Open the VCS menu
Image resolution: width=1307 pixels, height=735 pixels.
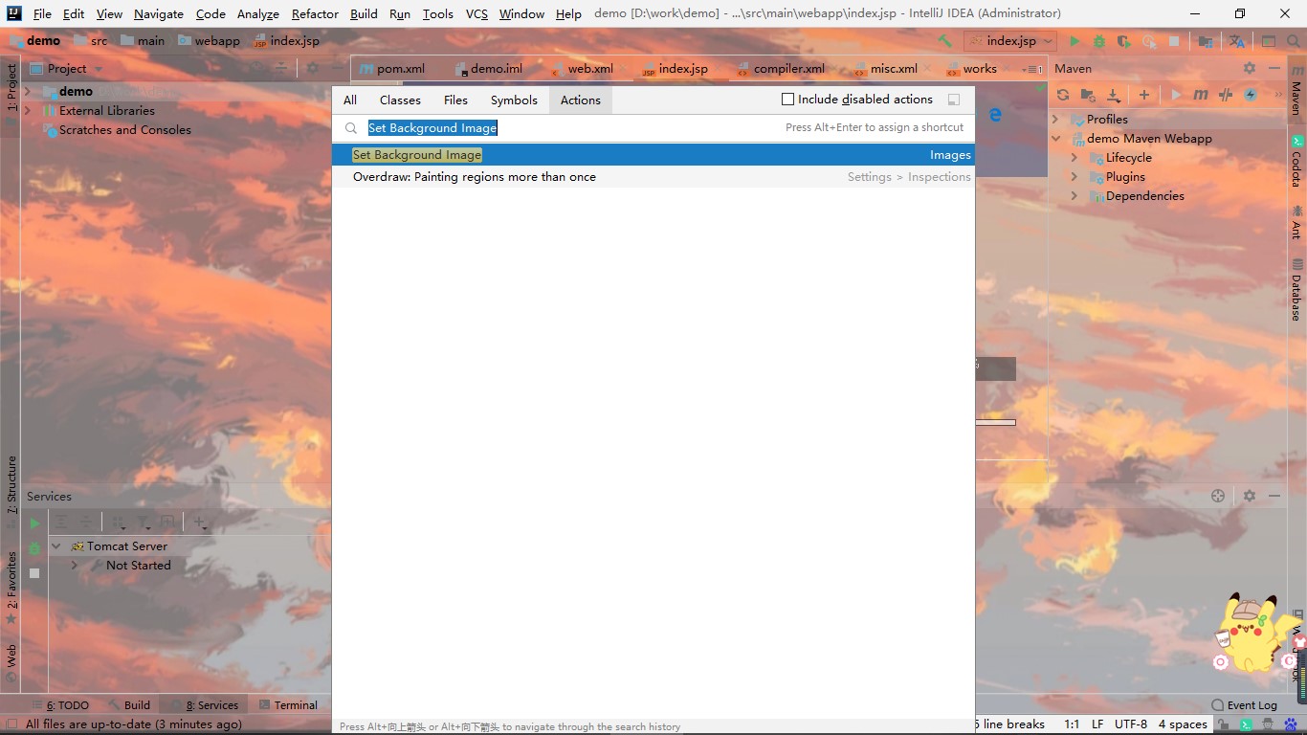476,13
